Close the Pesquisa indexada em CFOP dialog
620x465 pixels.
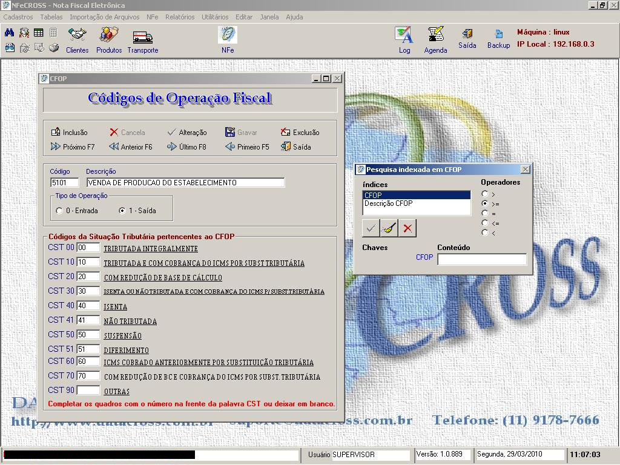point(525,170)
